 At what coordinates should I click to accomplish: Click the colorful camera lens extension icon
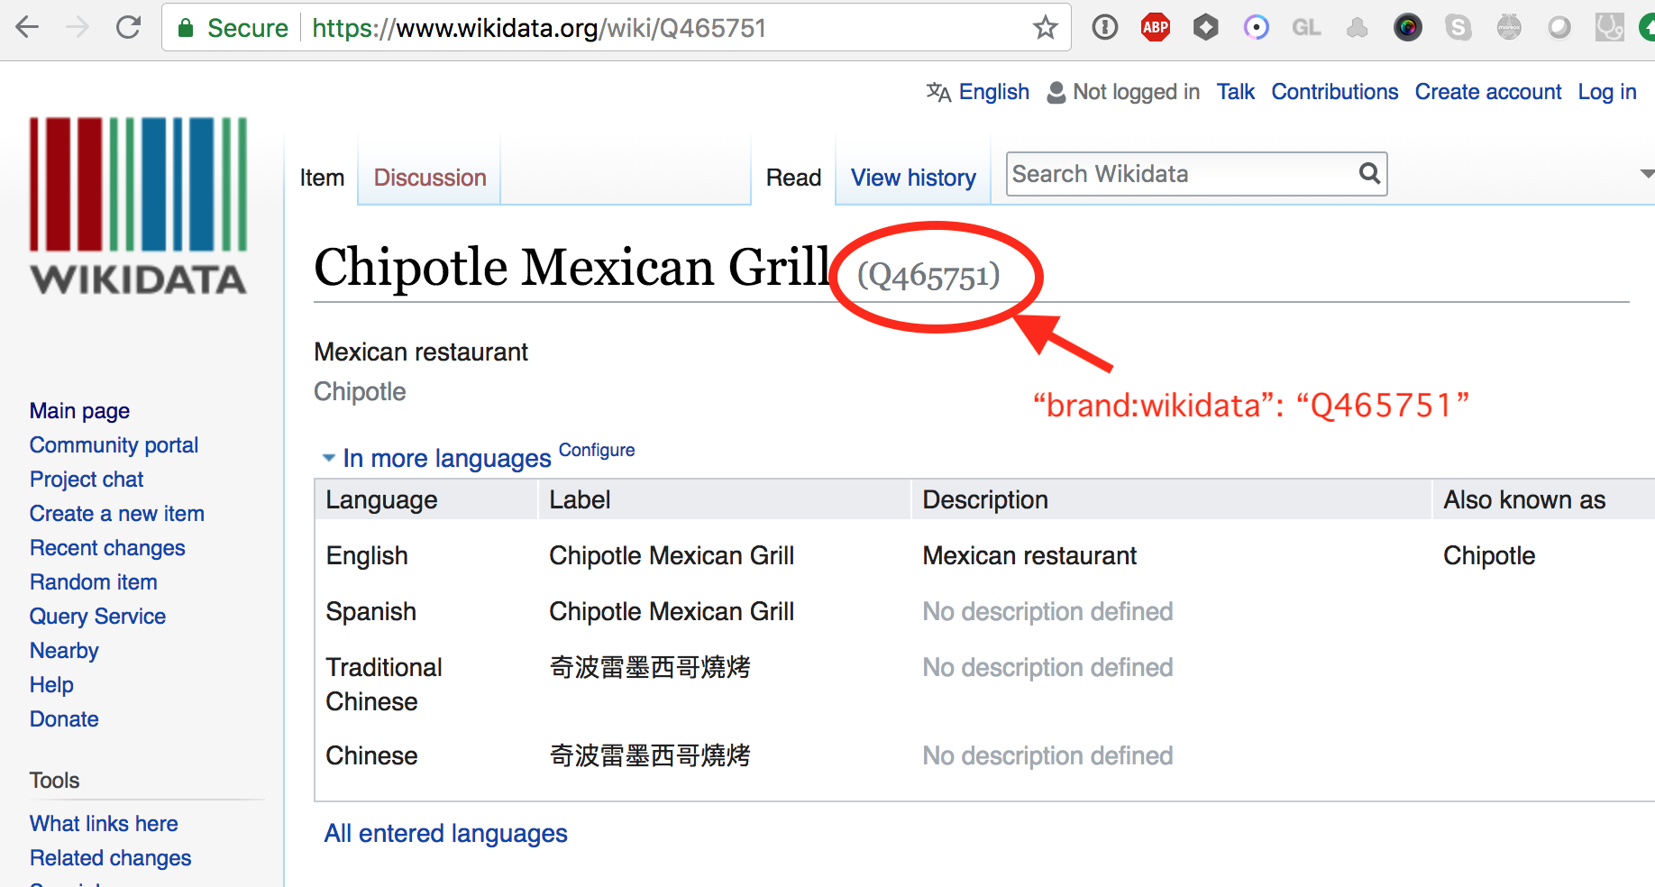pos(1408,27)
